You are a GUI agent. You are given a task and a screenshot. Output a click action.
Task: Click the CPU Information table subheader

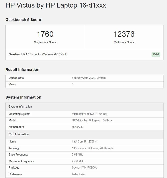coord(19,134)
